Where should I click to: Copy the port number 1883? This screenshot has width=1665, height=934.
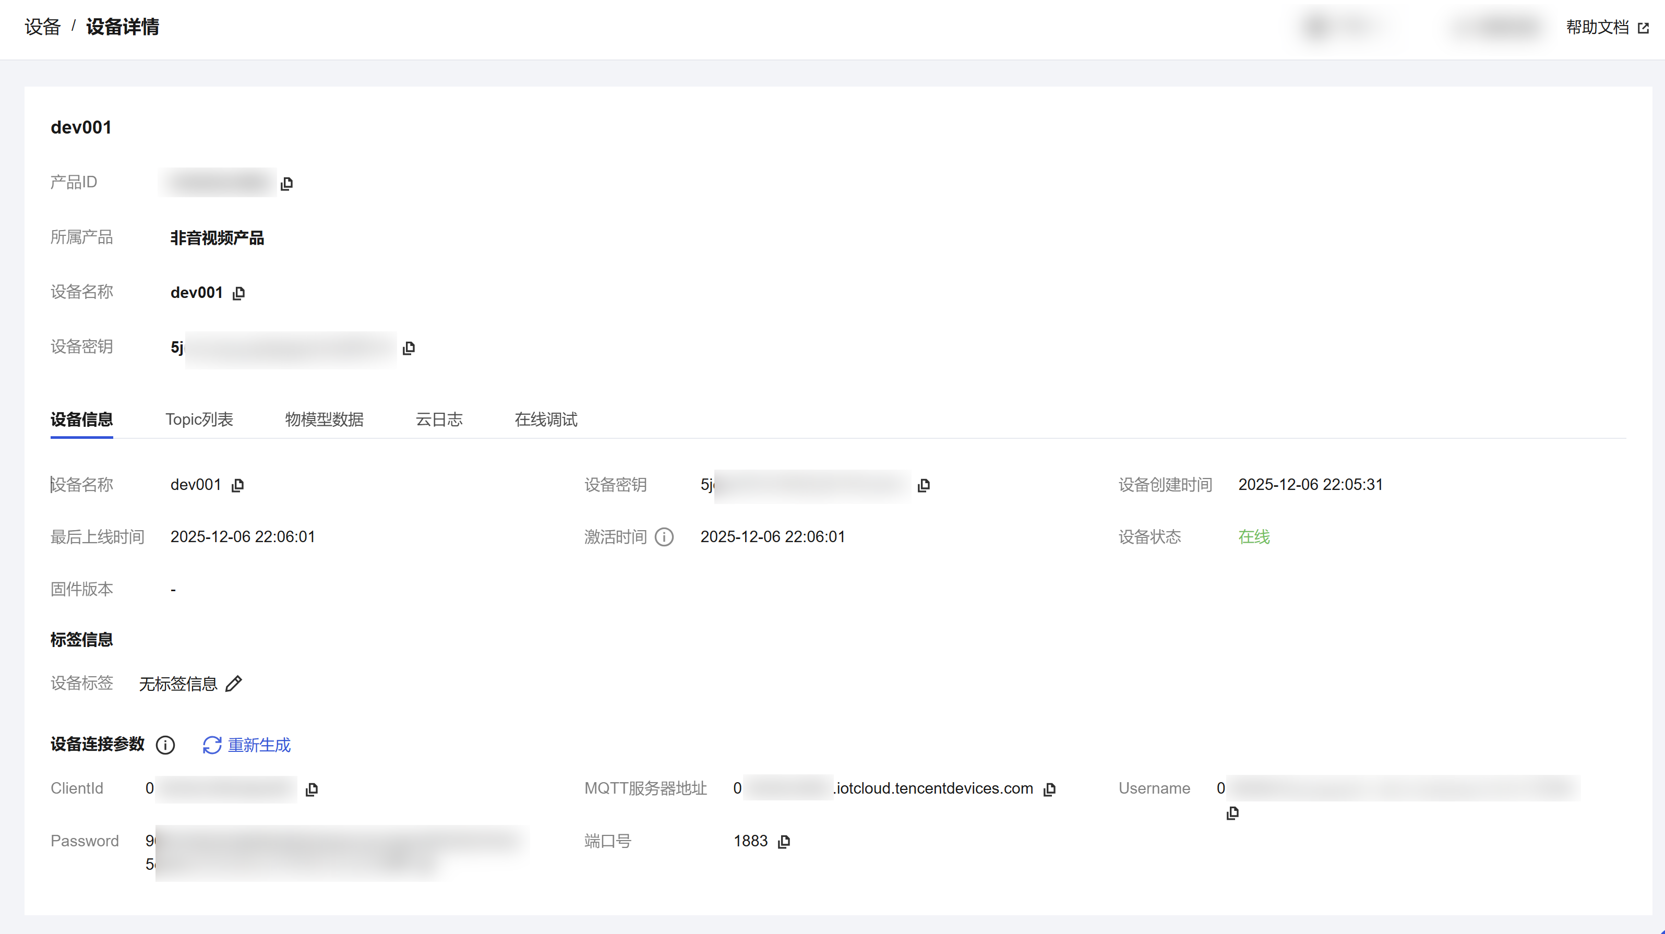coord(784,842)
